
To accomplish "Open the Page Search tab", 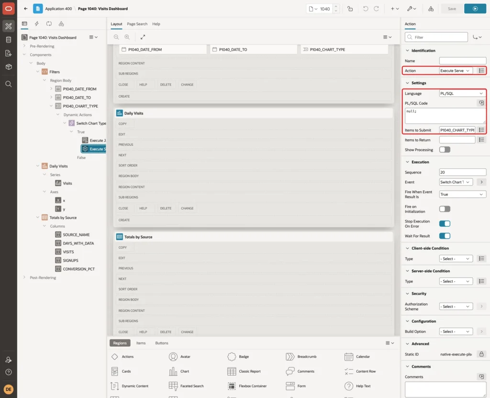I will (x=137, y=24).
